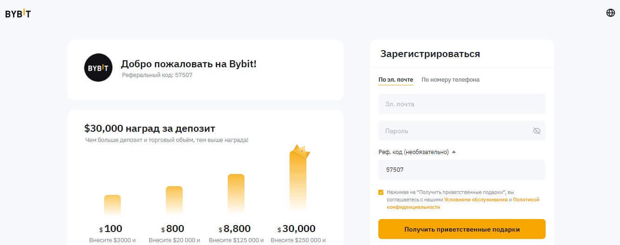Click the crown icon atop the tallest bar
This screenshot has width=620, height=245.
[x=300, y=151]
